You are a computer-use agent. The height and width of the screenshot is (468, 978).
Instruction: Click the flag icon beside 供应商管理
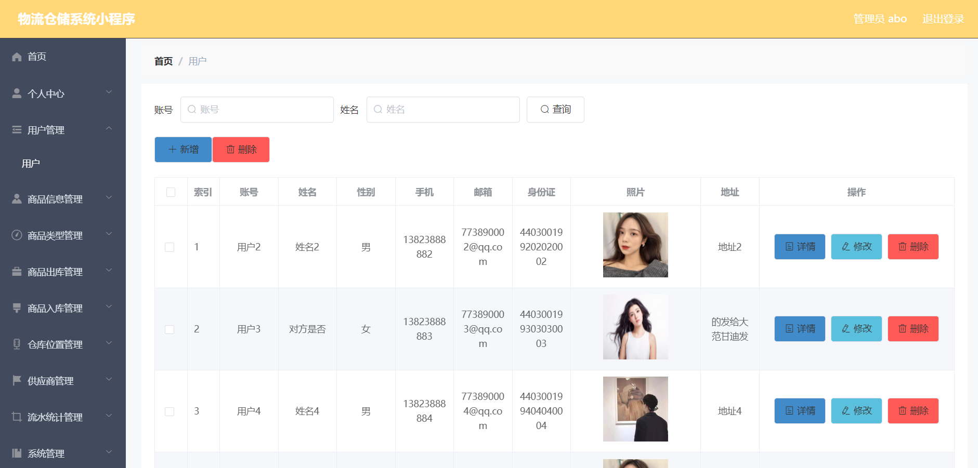(17, 380)
